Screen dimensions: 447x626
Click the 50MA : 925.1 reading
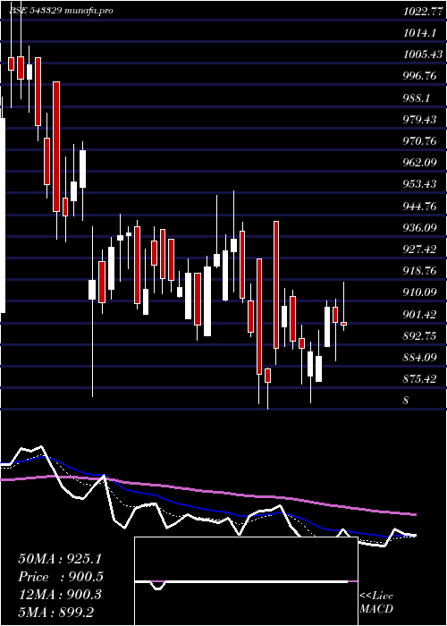59,559
